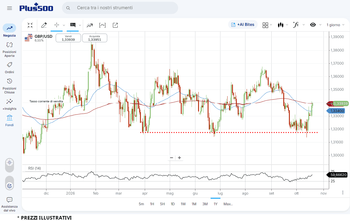Open the '1 giorno' interval dropdown
This screenshot has width=350, height=221.
pyautogui.click(x=335, y=25)
